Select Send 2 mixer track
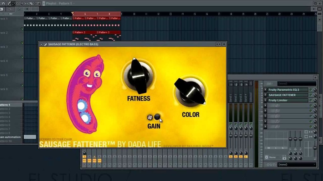This screenshot has width=323, height=181. [236, 92]
